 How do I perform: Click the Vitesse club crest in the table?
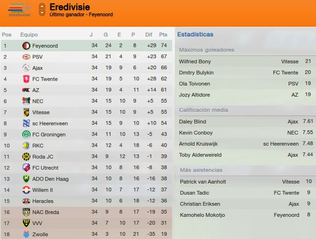[x=26, y=112]
